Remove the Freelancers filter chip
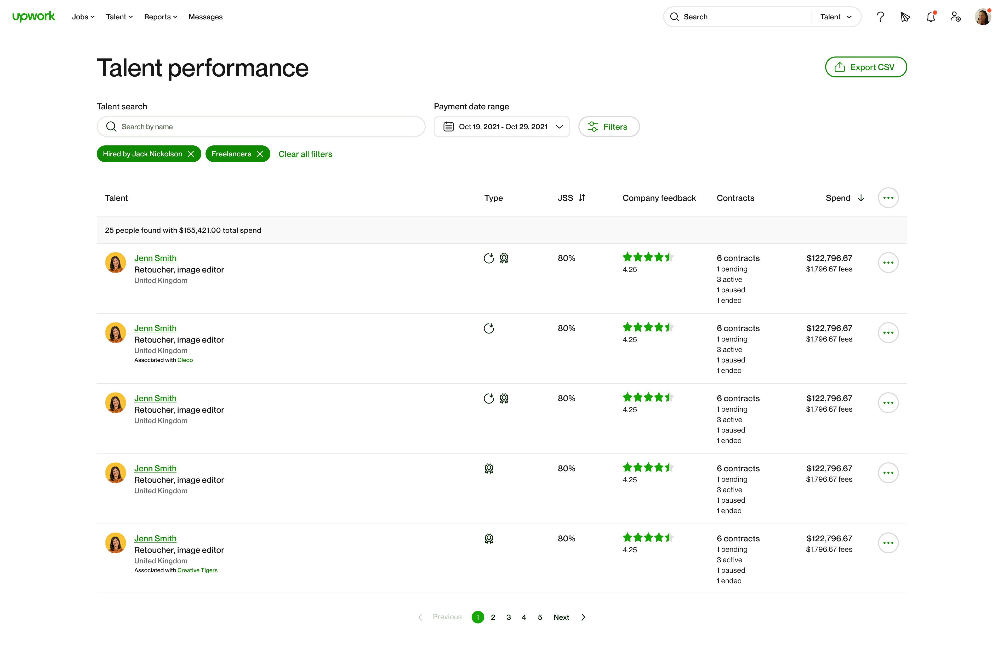 (x=260, y=154)
